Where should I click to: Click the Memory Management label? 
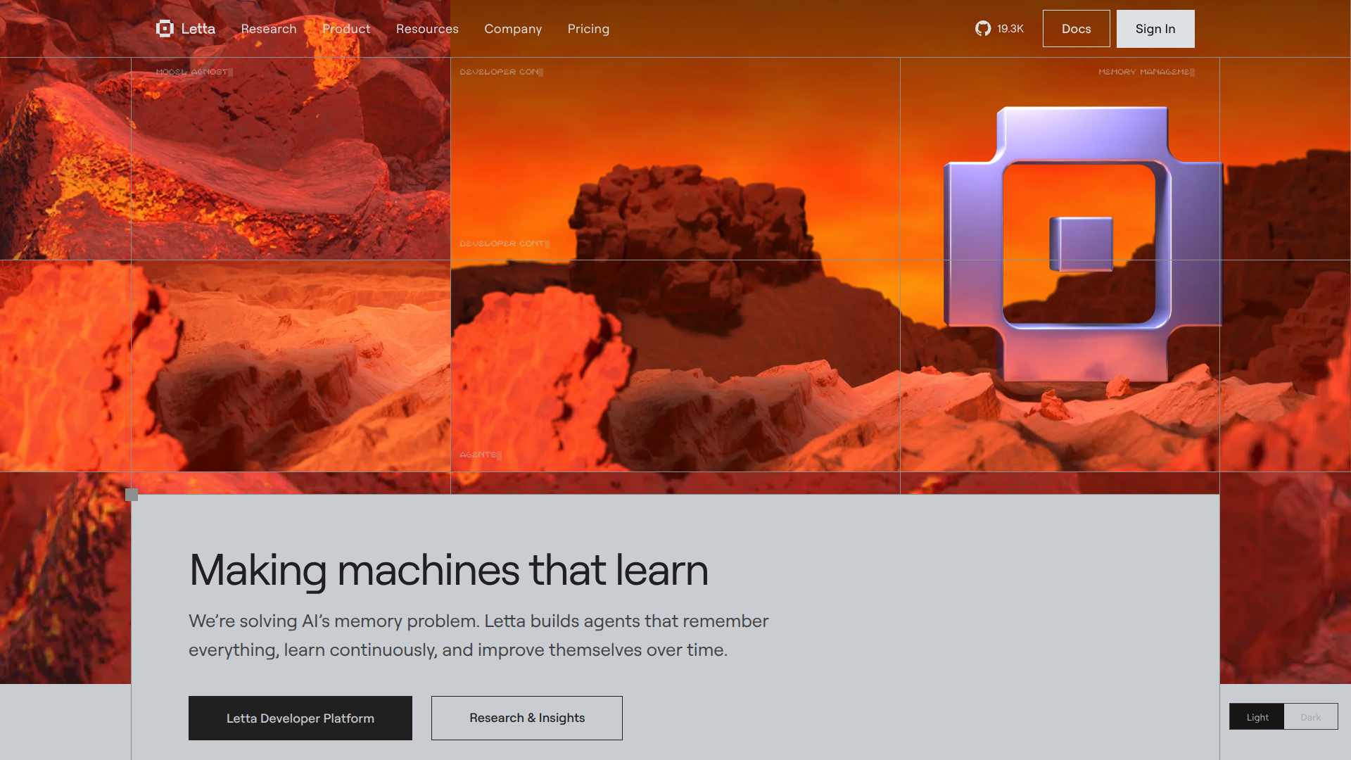[x=1146, y=72]
